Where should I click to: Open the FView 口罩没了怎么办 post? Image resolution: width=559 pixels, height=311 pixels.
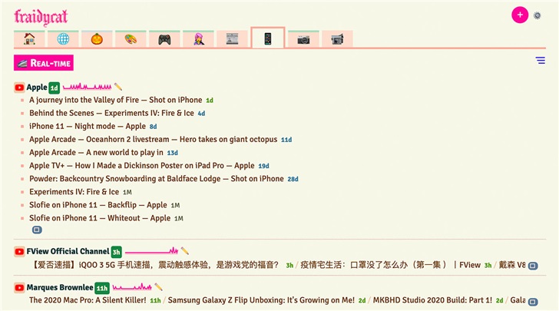(x=390, y=265)
